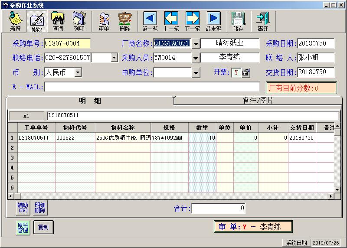Select row header 3 in the grid
The image size is (347, 248).
point(13,157)
